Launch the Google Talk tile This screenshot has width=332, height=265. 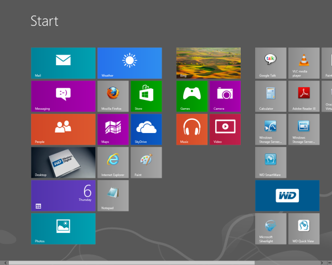tap(271, 63)
